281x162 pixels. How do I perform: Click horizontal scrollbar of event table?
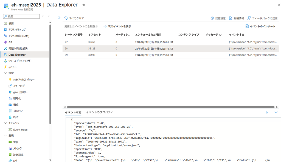click(171, 107)
